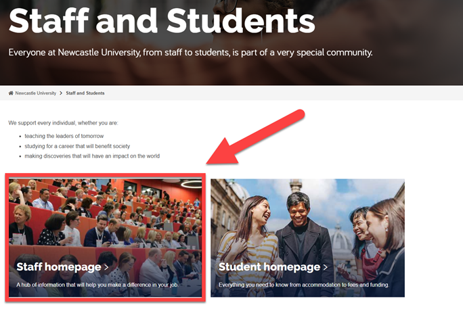Click 'Everyone at Newcastle University' tagline text
463x309 pixels.
coord(190,53)
